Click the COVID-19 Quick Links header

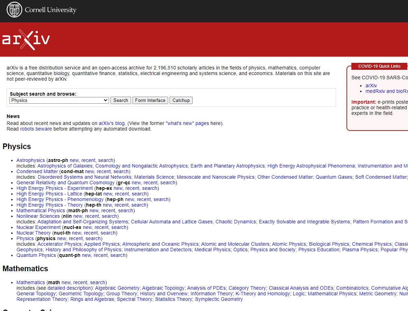point(379,66)
